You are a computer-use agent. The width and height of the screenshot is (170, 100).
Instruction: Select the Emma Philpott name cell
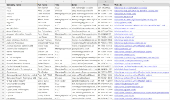point(46,25)
